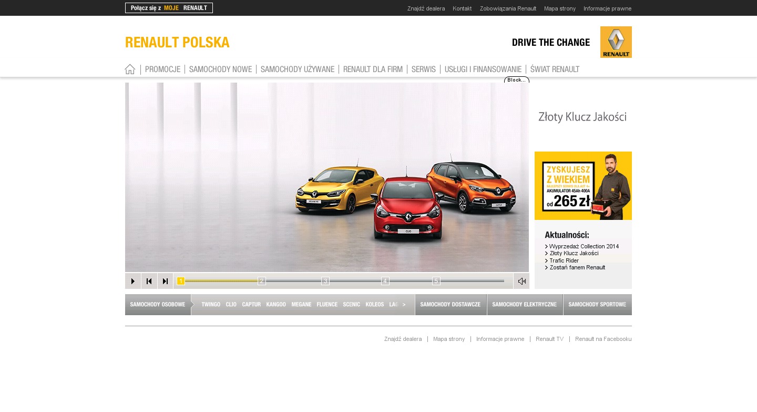Skip to next slide in slideshow
This screenshot has height=412, width=757.
click(165, 281)
